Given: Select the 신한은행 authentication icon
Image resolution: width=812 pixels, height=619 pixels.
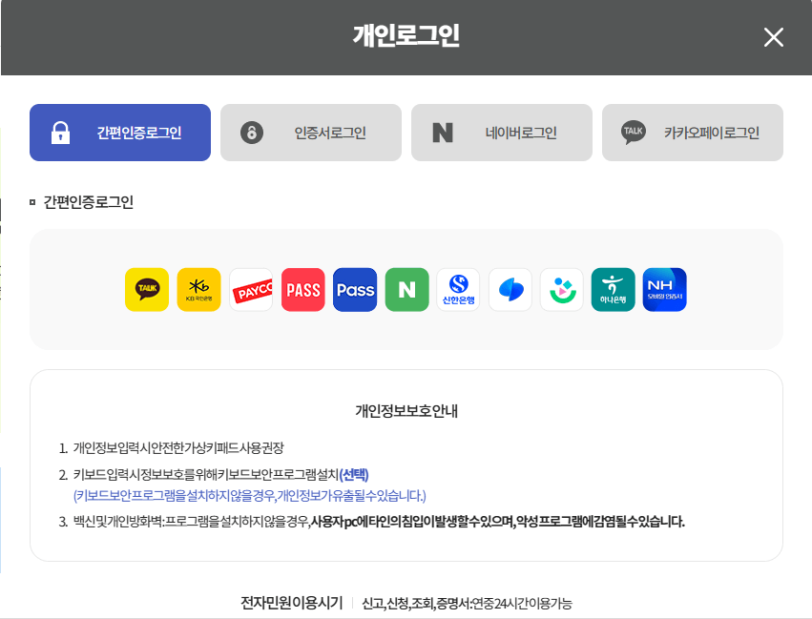Looking at the screenshot, I should pos(459,289).
